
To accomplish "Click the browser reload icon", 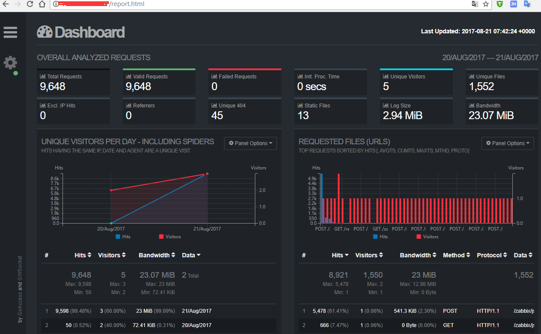I will point(30,4).
